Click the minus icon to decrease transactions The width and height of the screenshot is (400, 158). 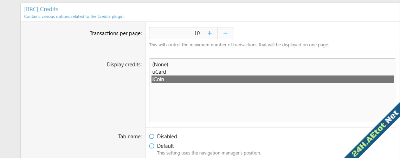225,33
